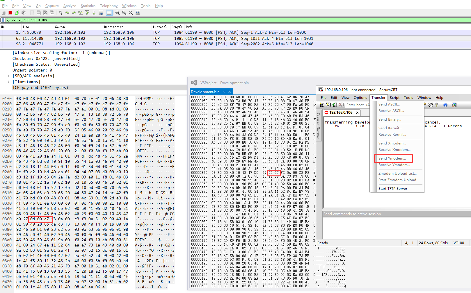
Task: Click Go to specified packet icon
Action: click(x=81, y=13)
